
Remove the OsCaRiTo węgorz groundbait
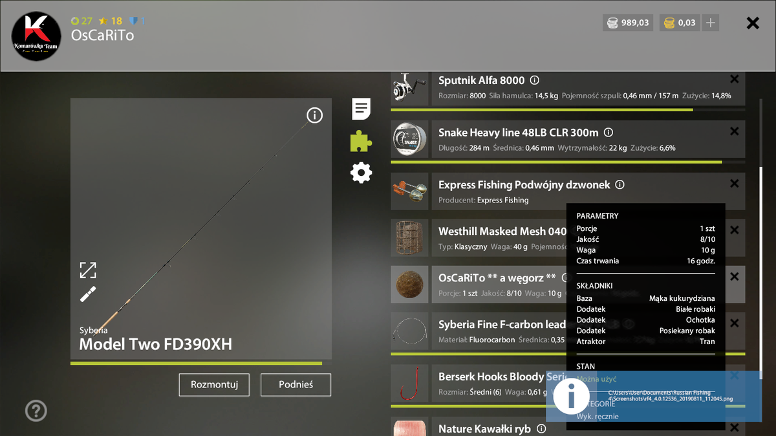(734, 276)
